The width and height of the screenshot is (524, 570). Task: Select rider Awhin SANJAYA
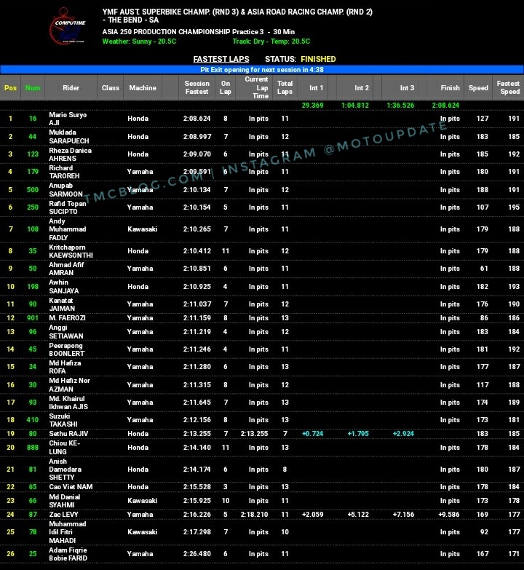point(64,286)
